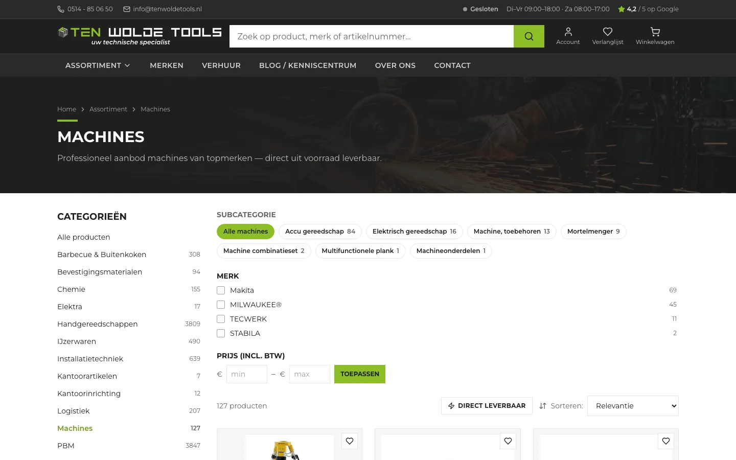Add third product card to wishlist

[x=666, y=441]
